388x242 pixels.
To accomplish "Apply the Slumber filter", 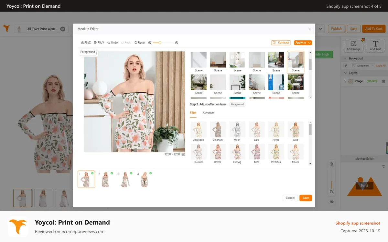I will tap(198, 154).
